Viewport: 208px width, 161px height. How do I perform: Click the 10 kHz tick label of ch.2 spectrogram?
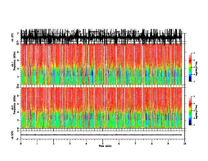pyautogui.click(x=18, y=87)
